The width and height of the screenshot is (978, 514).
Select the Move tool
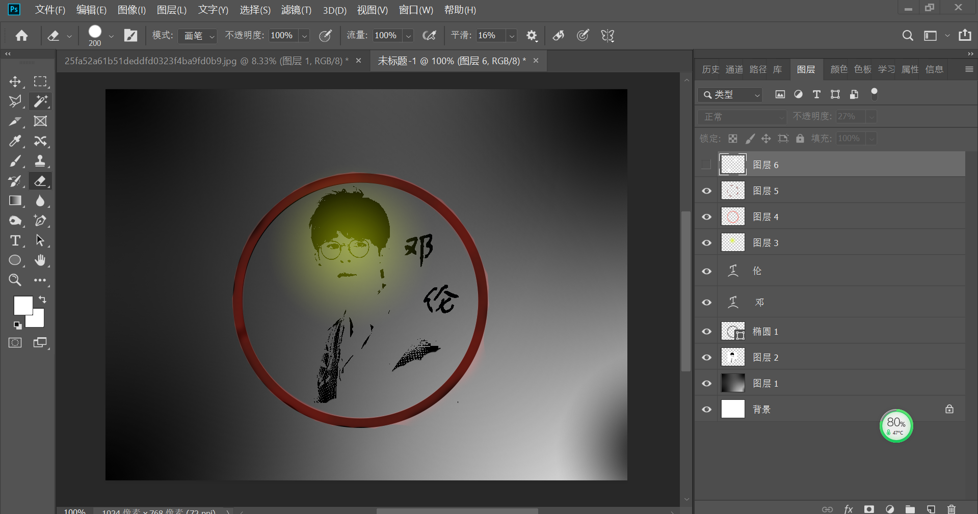tap(15, 82)
